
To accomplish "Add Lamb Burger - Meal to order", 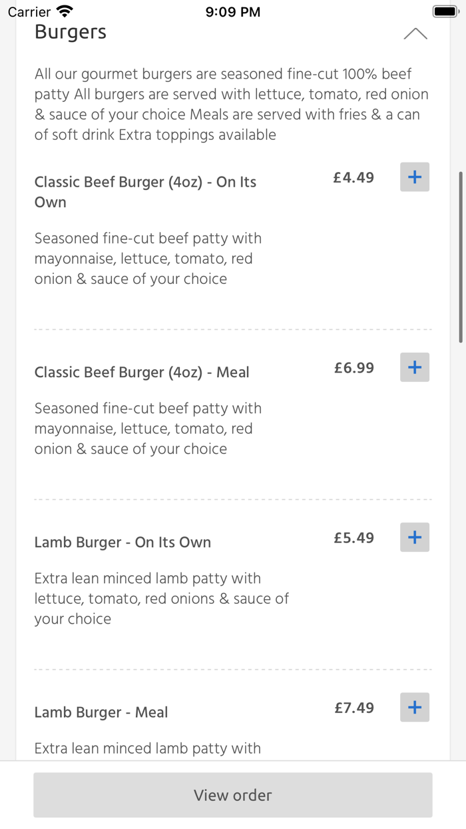I will pyautogui.click(x=414, y=707).
